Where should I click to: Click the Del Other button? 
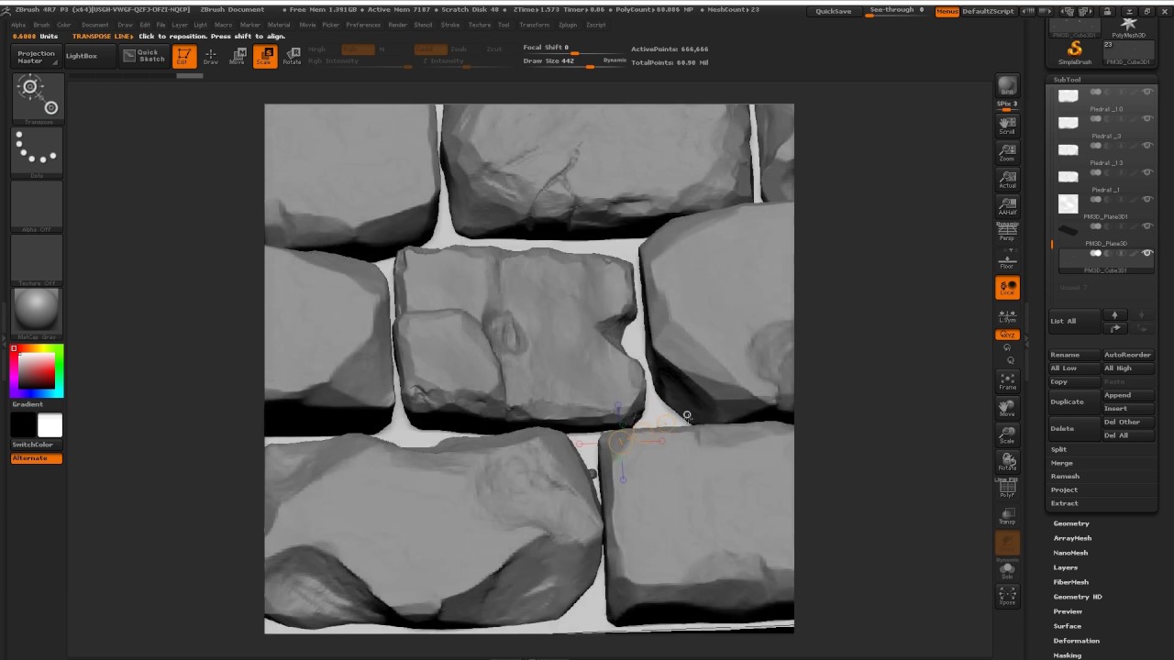tap(1128, 422)
